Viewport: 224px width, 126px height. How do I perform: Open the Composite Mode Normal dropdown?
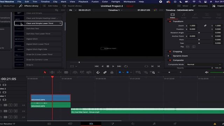[x=204, y=64]
